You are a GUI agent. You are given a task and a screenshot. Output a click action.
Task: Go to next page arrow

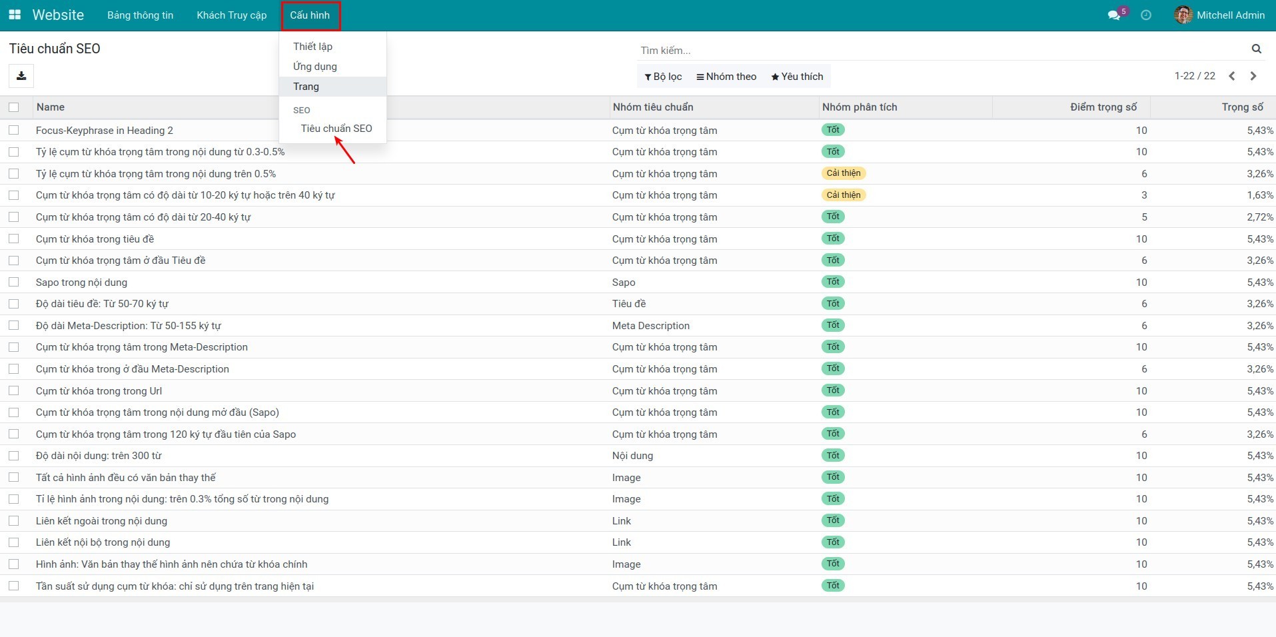[1253, 76]
